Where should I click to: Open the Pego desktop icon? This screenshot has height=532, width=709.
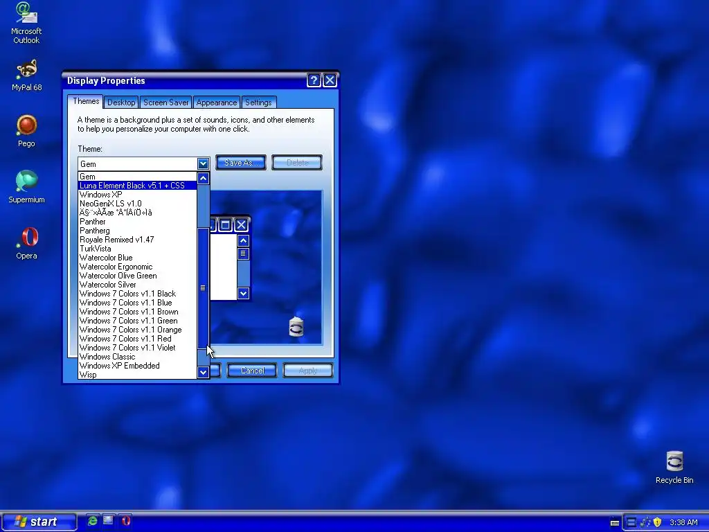(26, 131)
